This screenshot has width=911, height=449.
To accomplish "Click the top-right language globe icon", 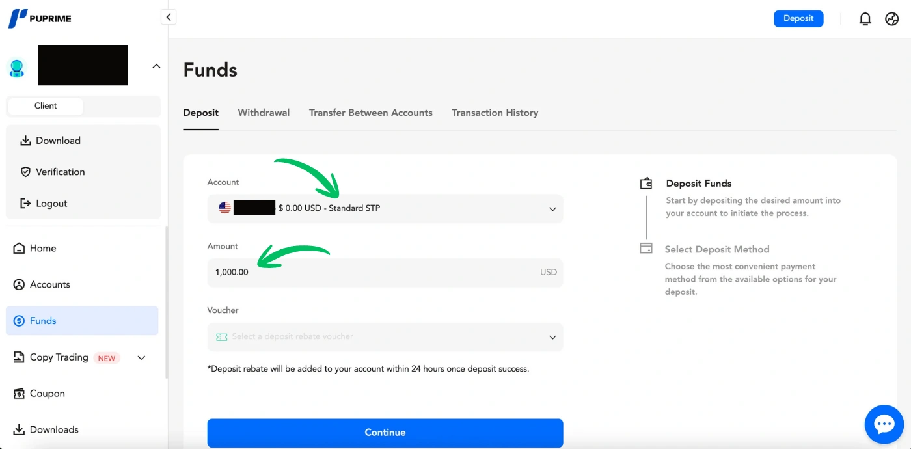I will coord(892,19).
